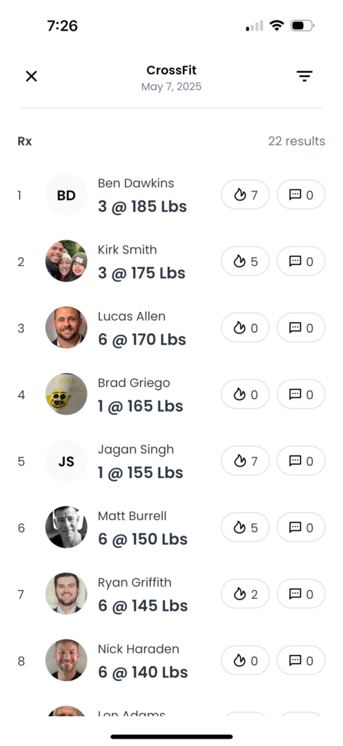Open comments on Matt Burrell's result
Image resolution: width=343 pixels, height=746 pixels.
pyautogui.click(x=302, y=527)
